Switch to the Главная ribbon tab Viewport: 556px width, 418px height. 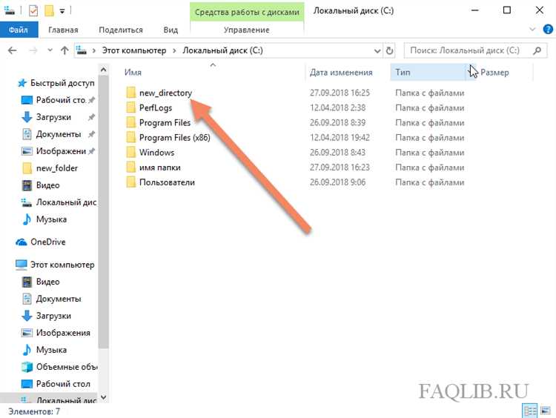(x=63, y=30)
